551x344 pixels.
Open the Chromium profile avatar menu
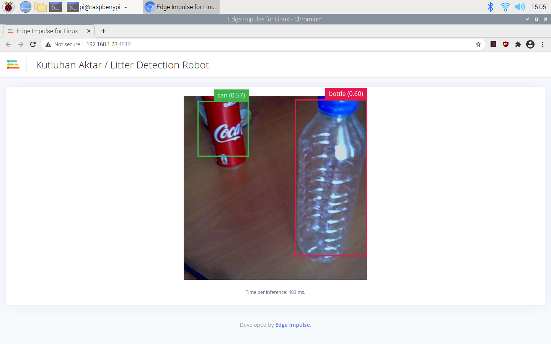tap(530, 44)
